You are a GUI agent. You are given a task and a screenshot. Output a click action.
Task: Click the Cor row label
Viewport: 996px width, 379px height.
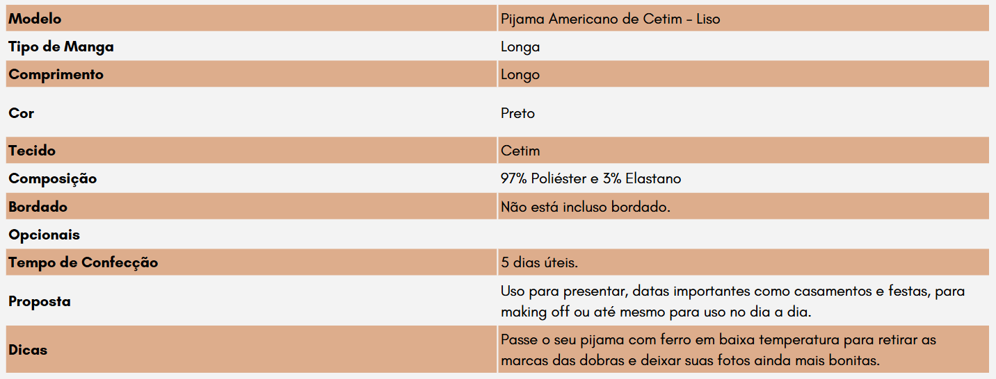pyautogui.click(x=22, y=112)
